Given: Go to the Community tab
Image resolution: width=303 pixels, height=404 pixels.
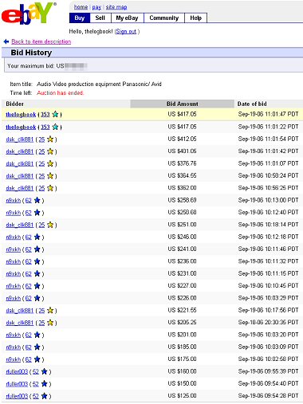Looking at the screenshot, I should [164, 18].
